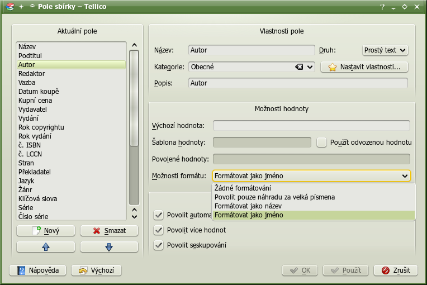Click the Popis input field
This screenshot has height=285, width=427.
pos(298,83)
